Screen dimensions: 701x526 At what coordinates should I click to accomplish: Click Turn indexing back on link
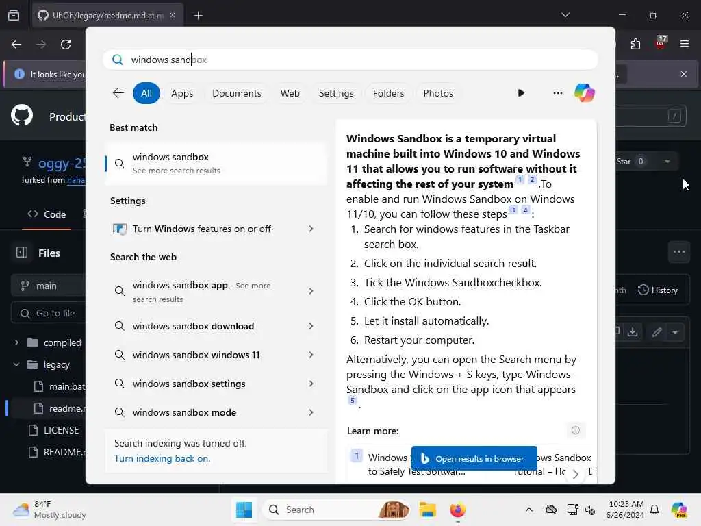[x=162, y=458]
